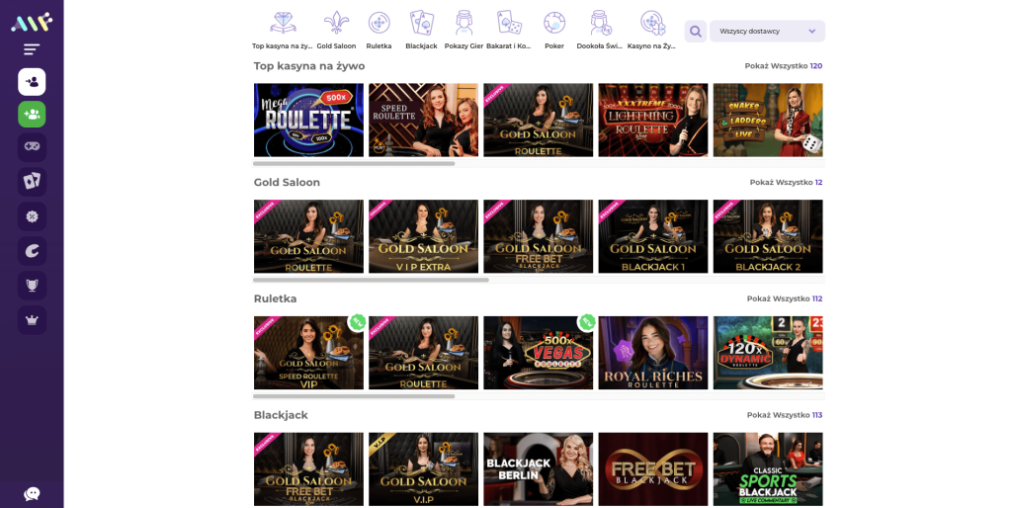This screenshot has height=508, width=1012.
Task: Expand the Wszyscy dostawcy provider dropdown
Action: (x=767, y=32)
